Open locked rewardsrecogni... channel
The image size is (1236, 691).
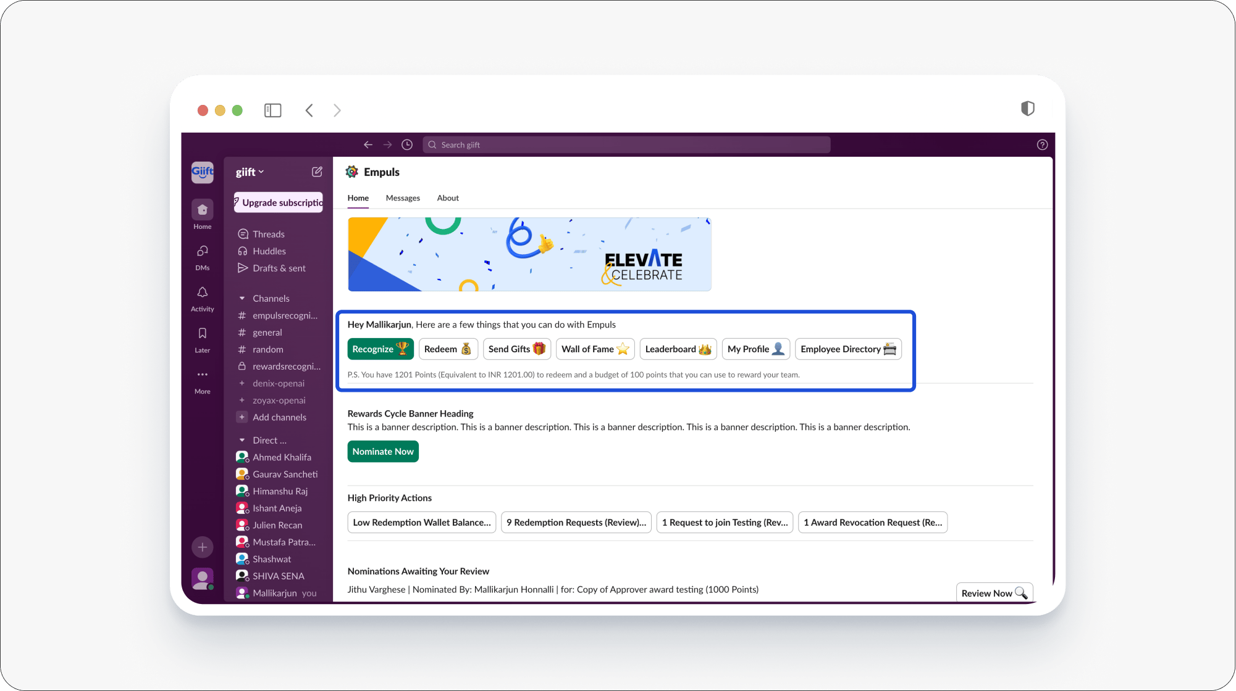tap(280, 366)
